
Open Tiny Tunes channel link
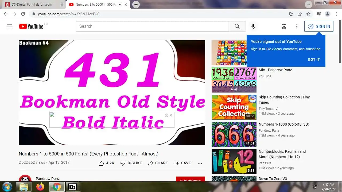click(x=266, y=109)
